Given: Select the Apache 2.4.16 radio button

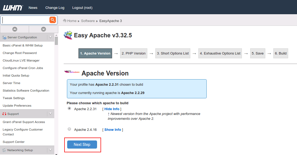Looking at the screenshot, I should 69,129.
